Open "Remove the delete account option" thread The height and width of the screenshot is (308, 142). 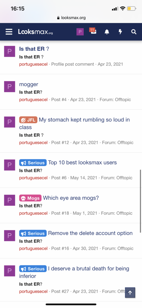[90, 233]
